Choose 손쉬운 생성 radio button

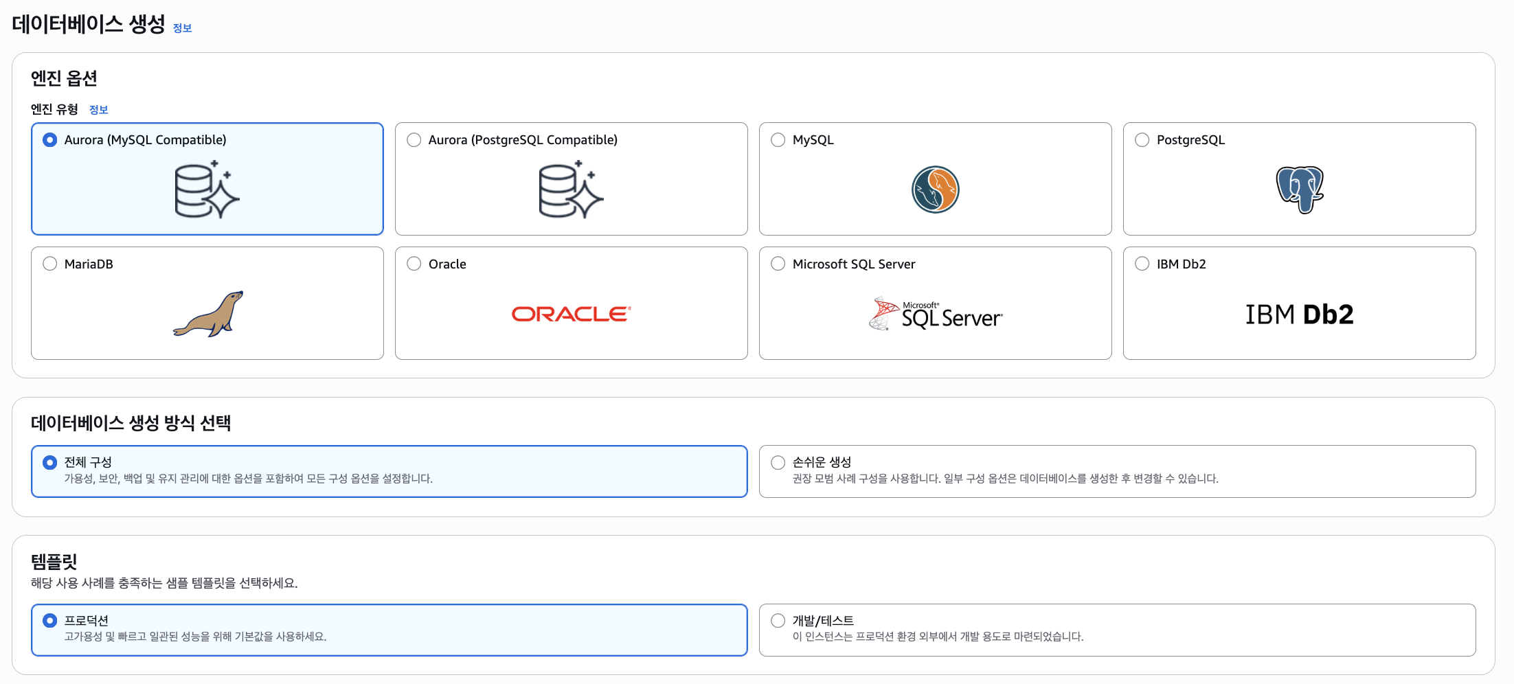[778, 463]
